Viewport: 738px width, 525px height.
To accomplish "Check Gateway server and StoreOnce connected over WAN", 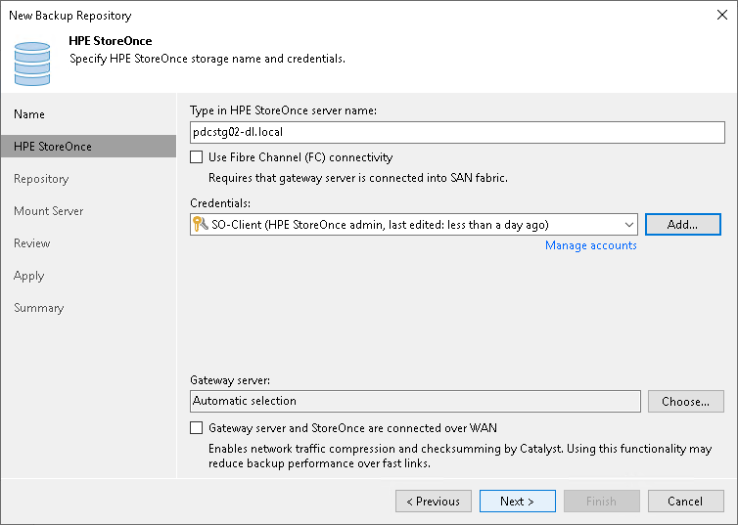I will coord(197,427).
